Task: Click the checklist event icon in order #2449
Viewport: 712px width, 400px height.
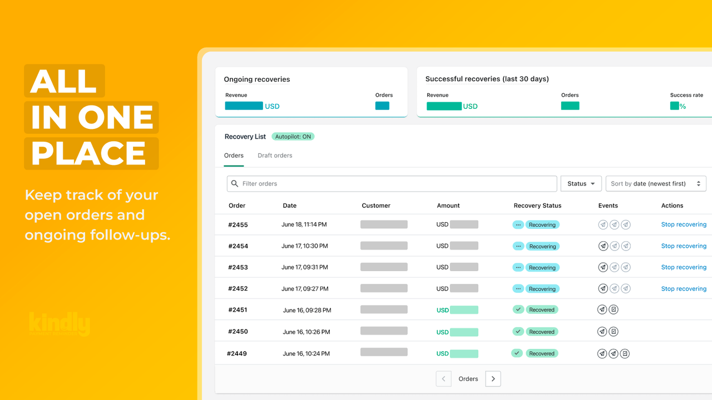Action: point(625,353)
